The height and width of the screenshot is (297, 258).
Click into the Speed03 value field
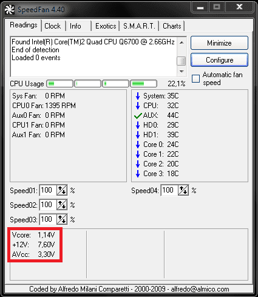(48, 219)
